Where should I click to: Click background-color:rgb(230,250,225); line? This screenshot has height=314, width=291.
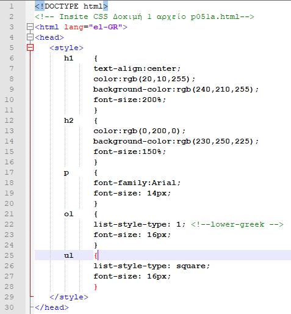point(176,141)
